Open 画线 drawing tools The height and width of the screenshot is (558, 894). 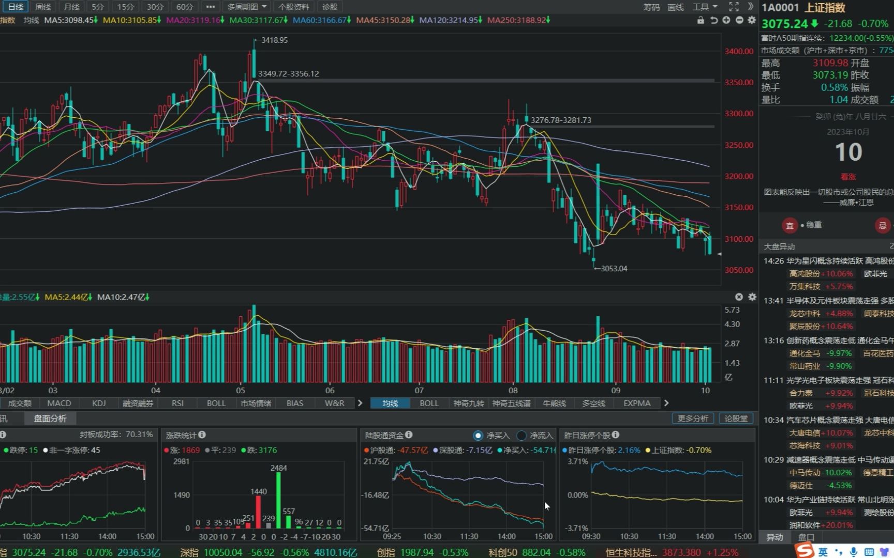click(x=676, y=7)
